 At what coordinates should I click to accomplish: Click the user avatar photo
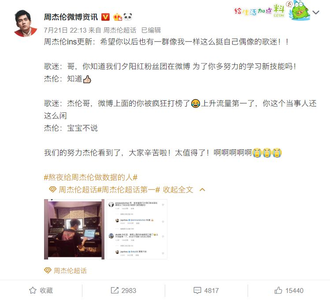point(26,23)
